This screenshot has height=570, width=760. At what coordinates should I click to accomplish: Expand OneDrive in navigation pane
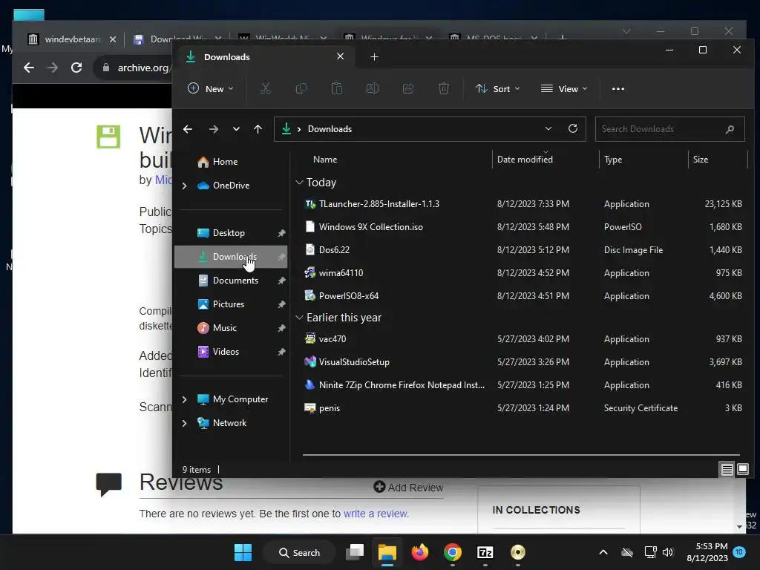point(184,186)
